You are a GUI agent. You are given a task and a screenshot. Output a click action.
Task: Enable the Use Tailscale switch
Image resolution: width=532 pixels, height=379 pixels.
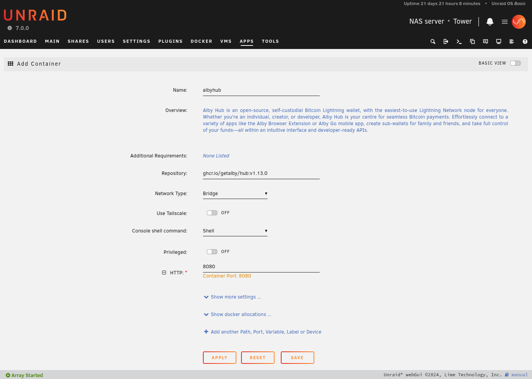pos(212,213)
